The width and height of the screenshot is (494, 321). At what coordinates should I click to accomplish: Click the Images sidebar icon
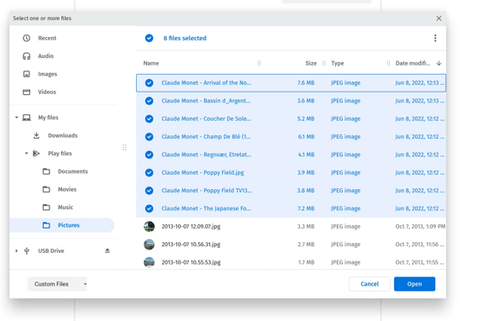(x=27, y=74)
